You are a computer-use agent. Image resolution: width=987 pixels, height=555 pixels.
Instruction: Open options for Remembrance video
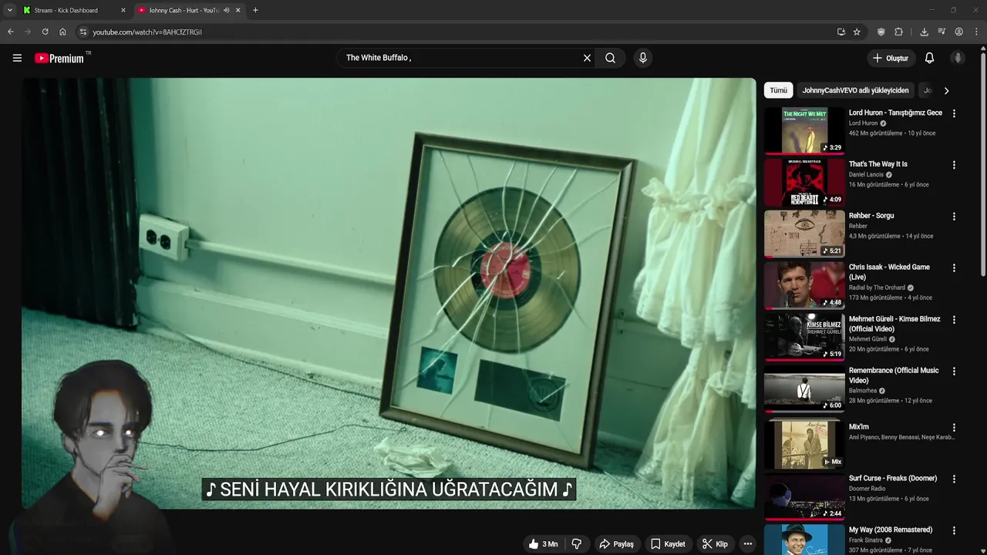pyautogui.click(x=954, y=372)
